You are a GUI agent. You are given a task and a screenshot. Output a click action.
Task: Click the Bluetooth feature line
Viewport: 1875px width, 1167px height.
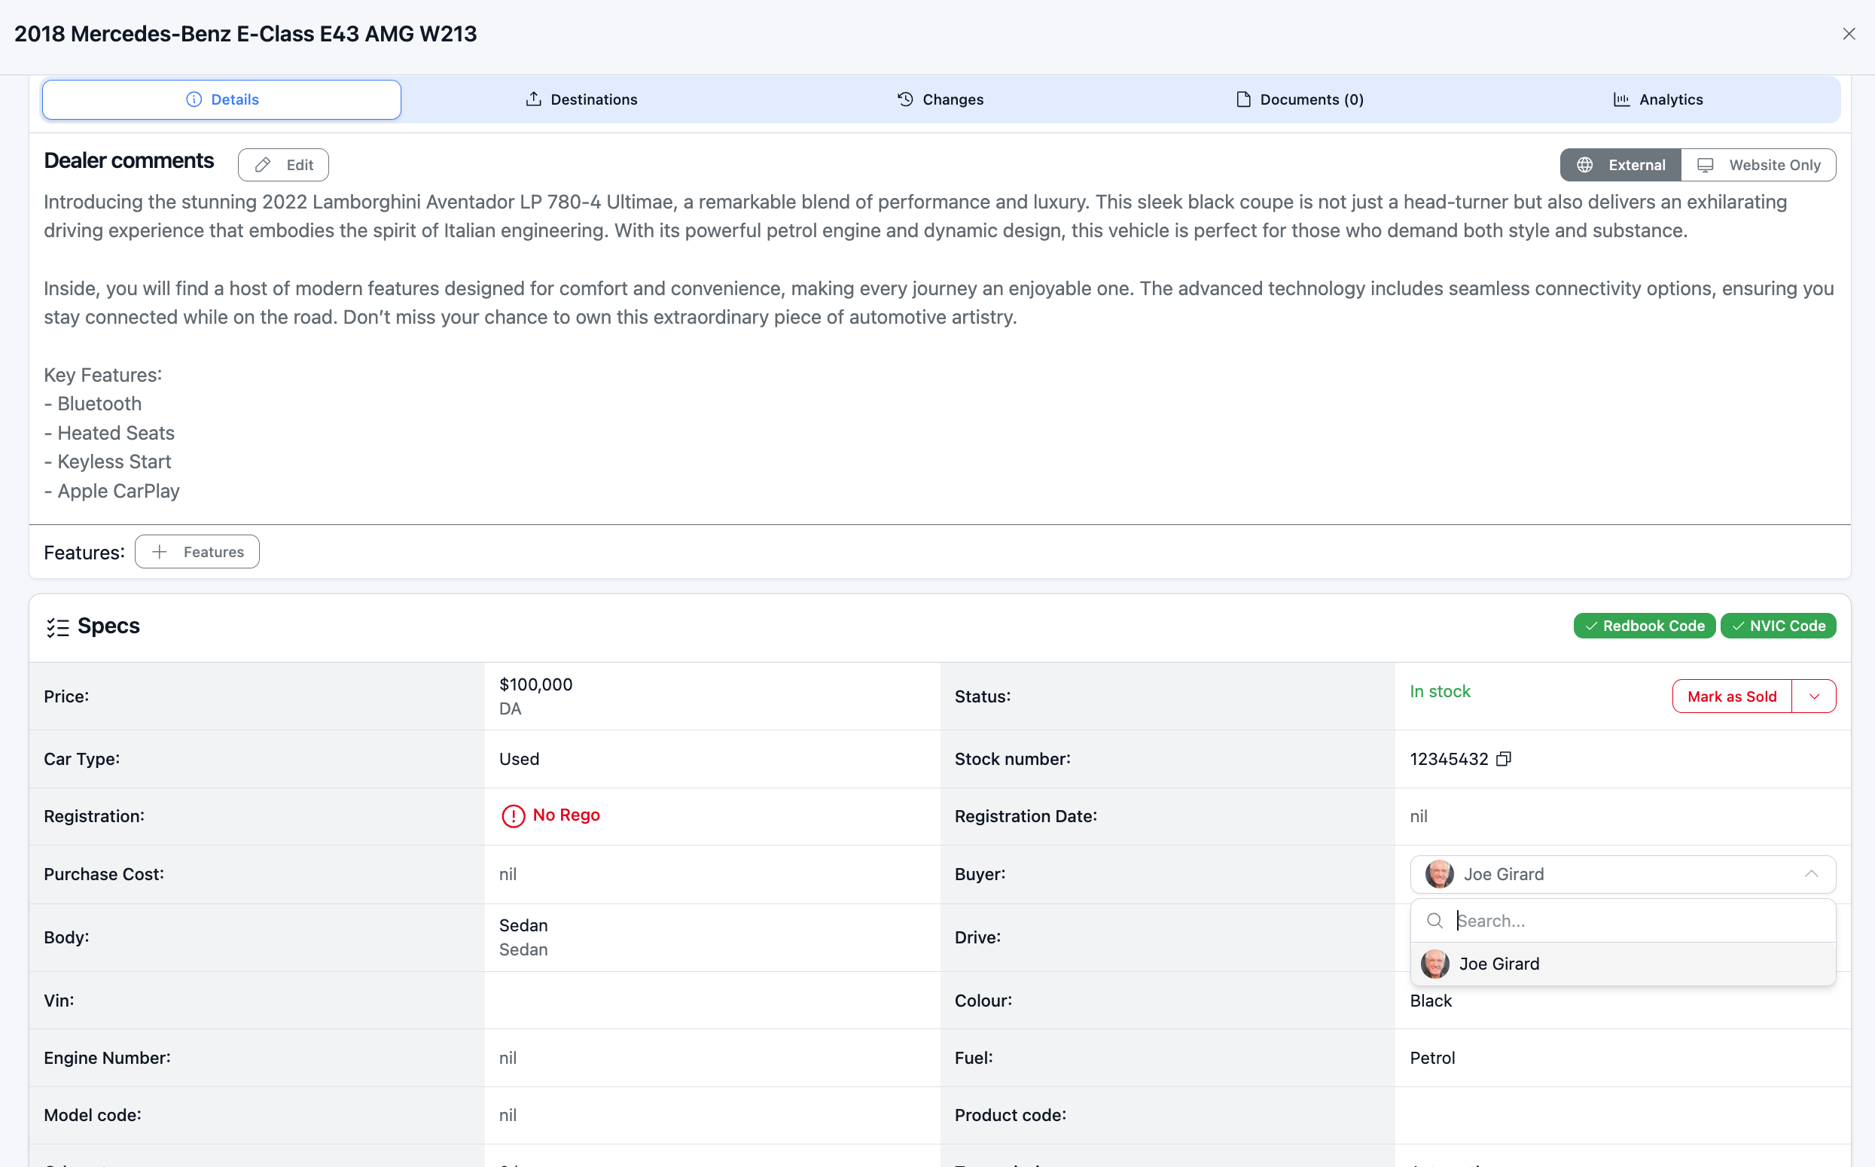tap(93, 404)
